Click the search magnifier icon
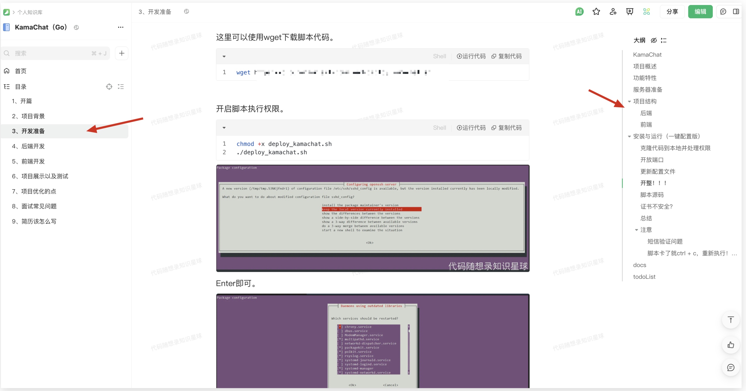This screenshot has width=746, height=391. (7, 53)
